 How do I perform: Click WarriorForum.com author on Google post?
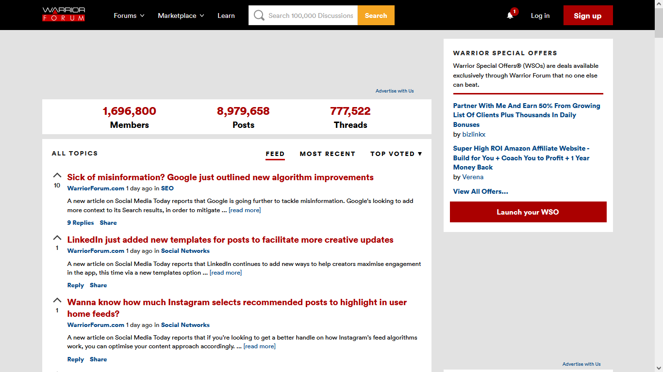coord(96,188)
